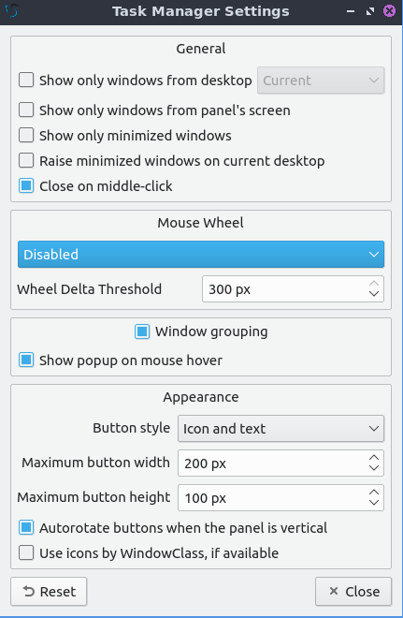Image resolution: width=403 pixels, height=618 pixels.
Task: Decrease Wheel Delta Threshold with down arrow
Action: click(x=374, y=294)
